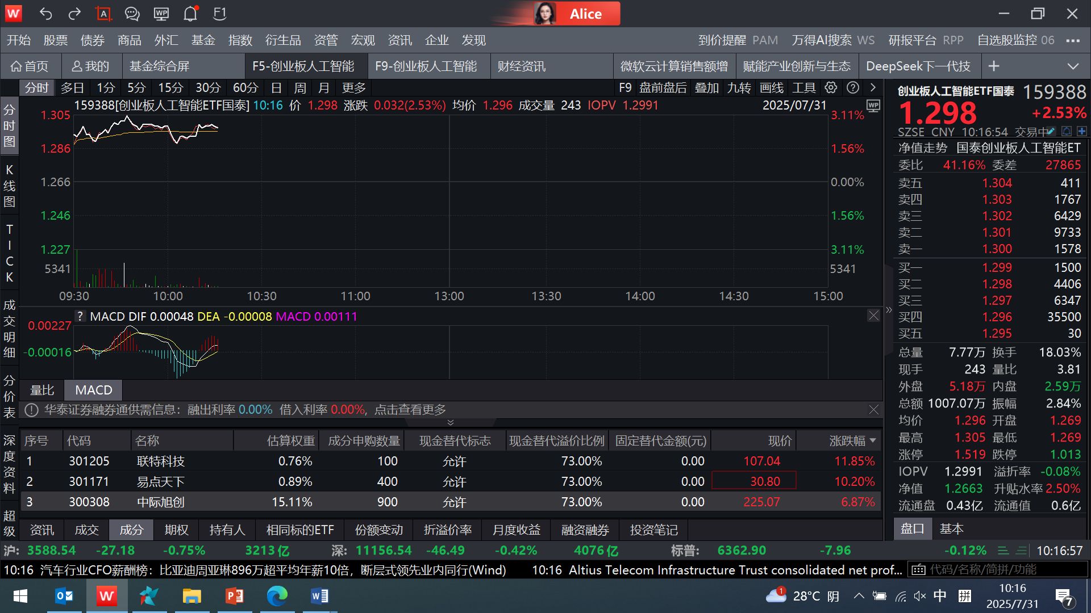
Task: Open 自选股监控 06
Action: pos(1015,40)
